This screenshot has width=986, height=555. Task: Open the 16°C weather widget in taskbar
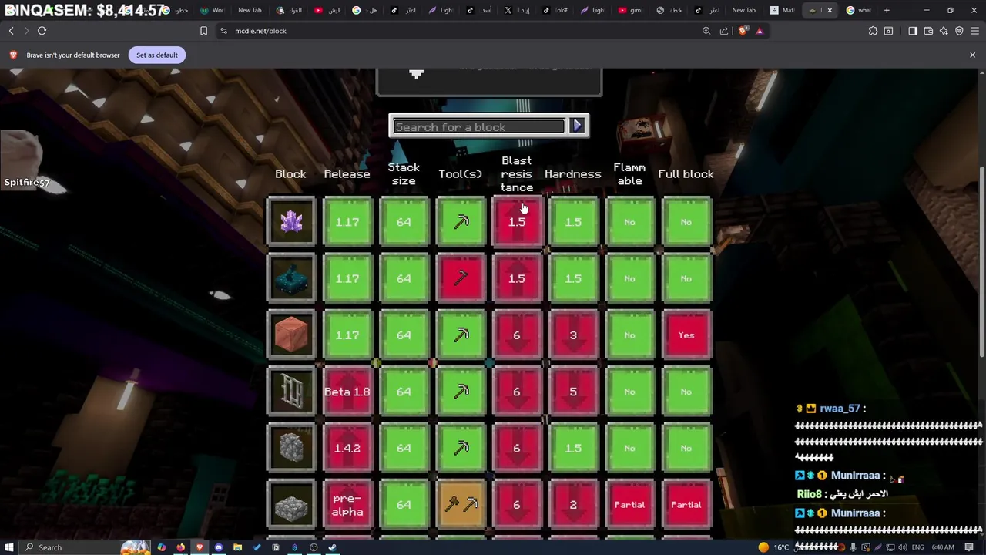coord(774,547)
